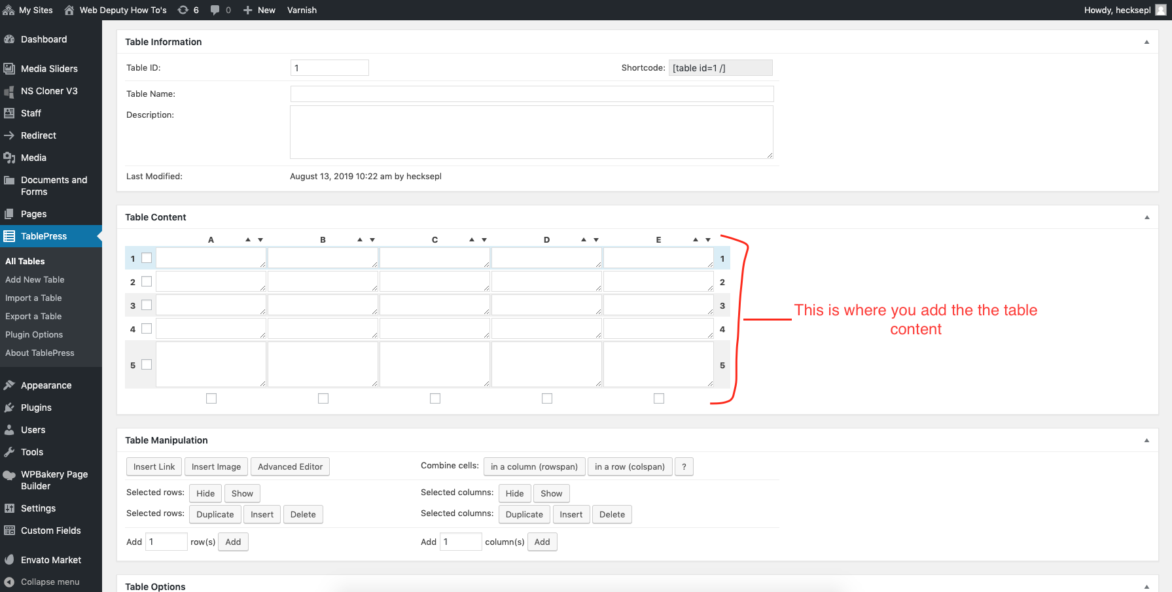This screenshot has width=1172, height=592.
Task: Open the updates icon in admin bar
Action: pos(183,10)
